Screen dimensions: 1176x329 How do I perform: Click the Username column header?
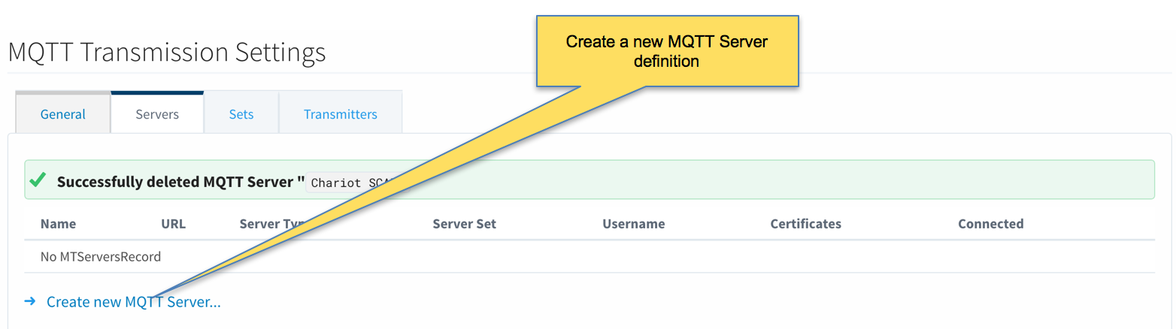(x=633, y=224)
